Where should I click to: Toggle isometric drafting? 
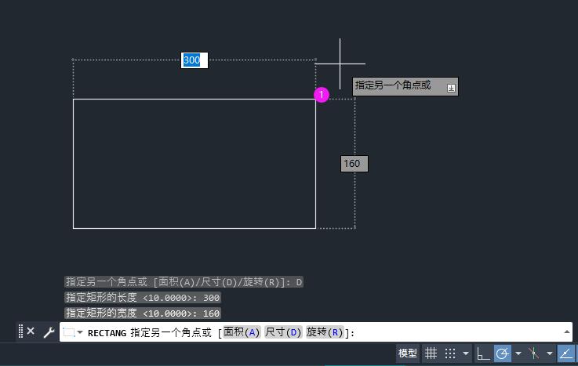(x=534, y=353)
